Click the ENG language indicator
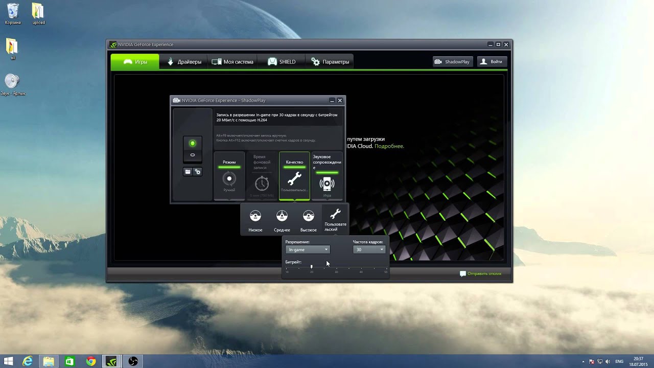 pos(619,361)
